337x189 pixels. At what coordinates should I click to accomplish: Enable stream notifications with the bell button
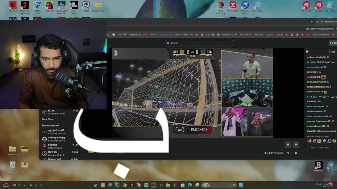pos(288,144)
